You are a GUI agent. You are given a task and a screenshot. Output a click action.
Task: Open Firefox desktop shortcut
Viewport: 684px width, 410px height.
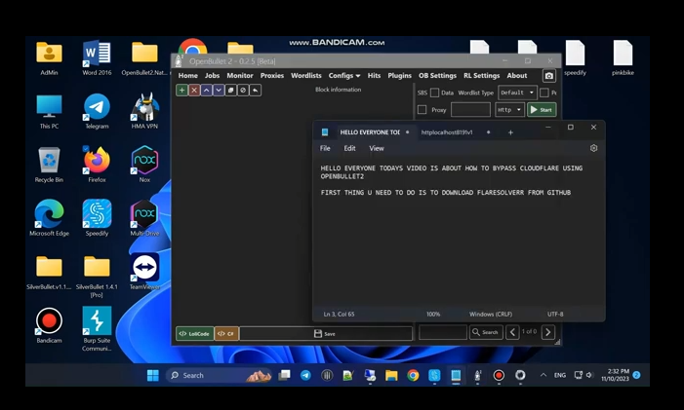click(x=97, y=165)
